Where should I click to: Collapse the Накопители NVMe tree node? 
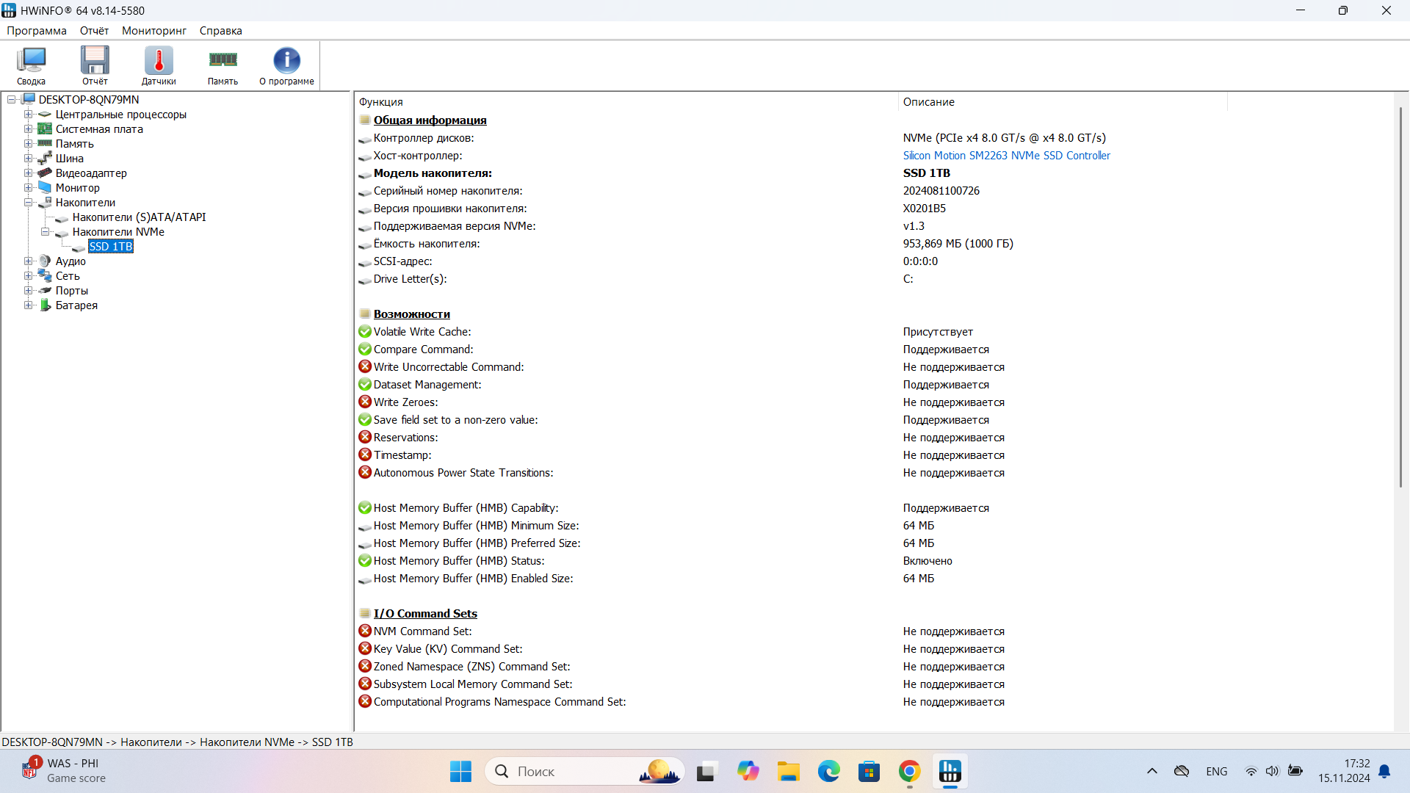point(45,232)
